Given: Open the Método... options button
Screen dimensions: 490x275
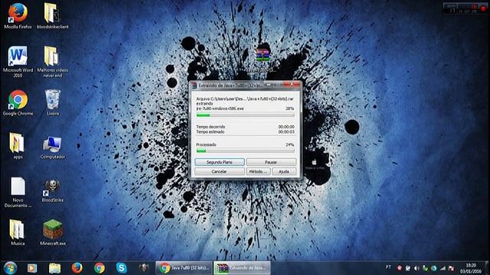Looking at the screenshot, I should point(258,171).
